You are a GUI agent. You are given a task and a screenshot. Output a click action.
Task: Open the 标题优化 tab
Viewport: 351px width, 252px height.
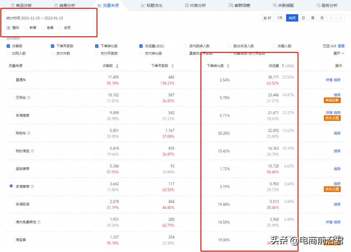(x=152, y=5)
